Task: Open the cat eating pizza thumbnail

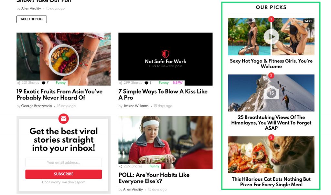Action: pos(271,155)
